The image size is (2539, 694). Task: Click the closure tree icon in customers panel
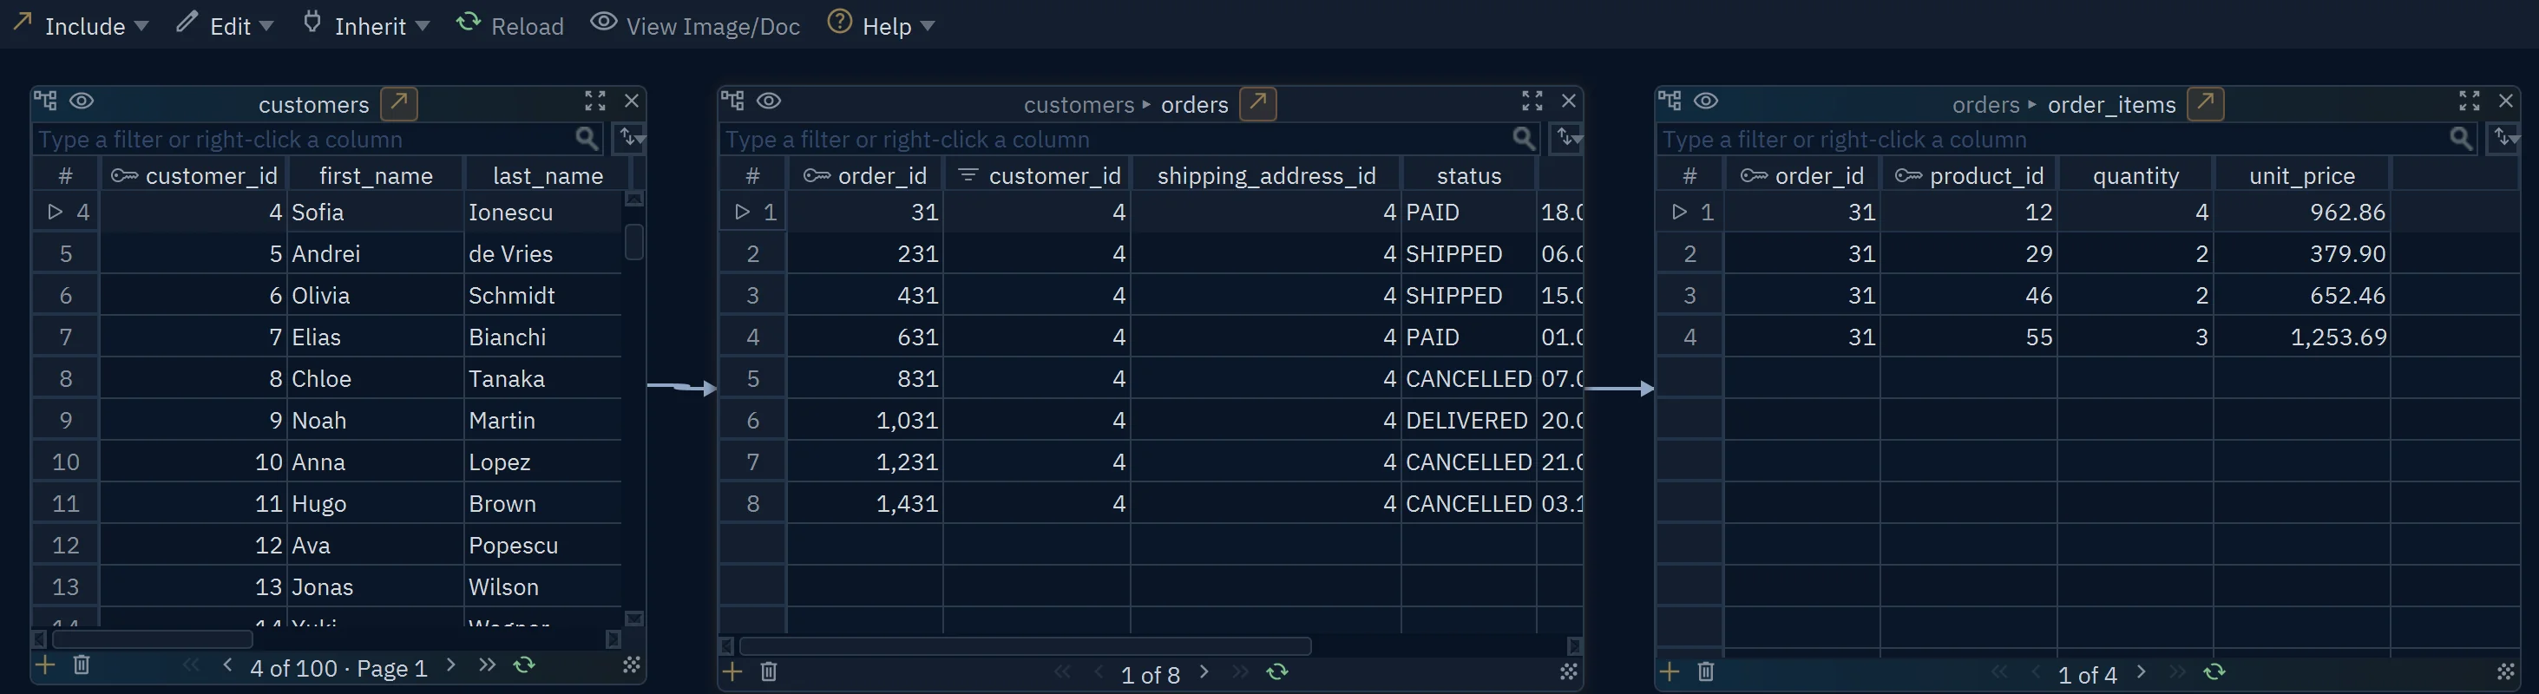tap(45, 101)
